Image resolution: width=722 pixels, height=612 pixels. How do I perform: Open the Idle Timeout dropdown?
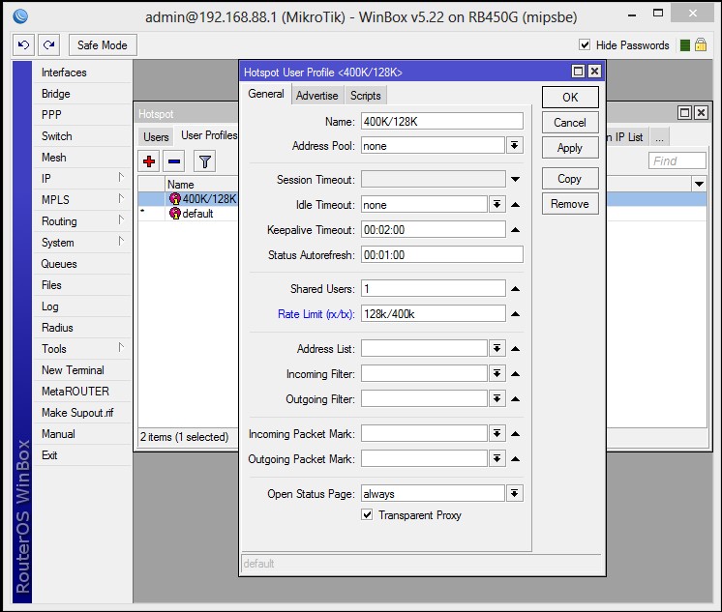pyautogui.click(x=496, y=204)
